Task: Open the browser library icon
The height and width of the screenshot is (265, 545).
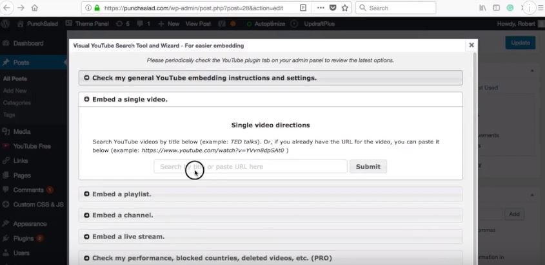Action: coord(483,8)
